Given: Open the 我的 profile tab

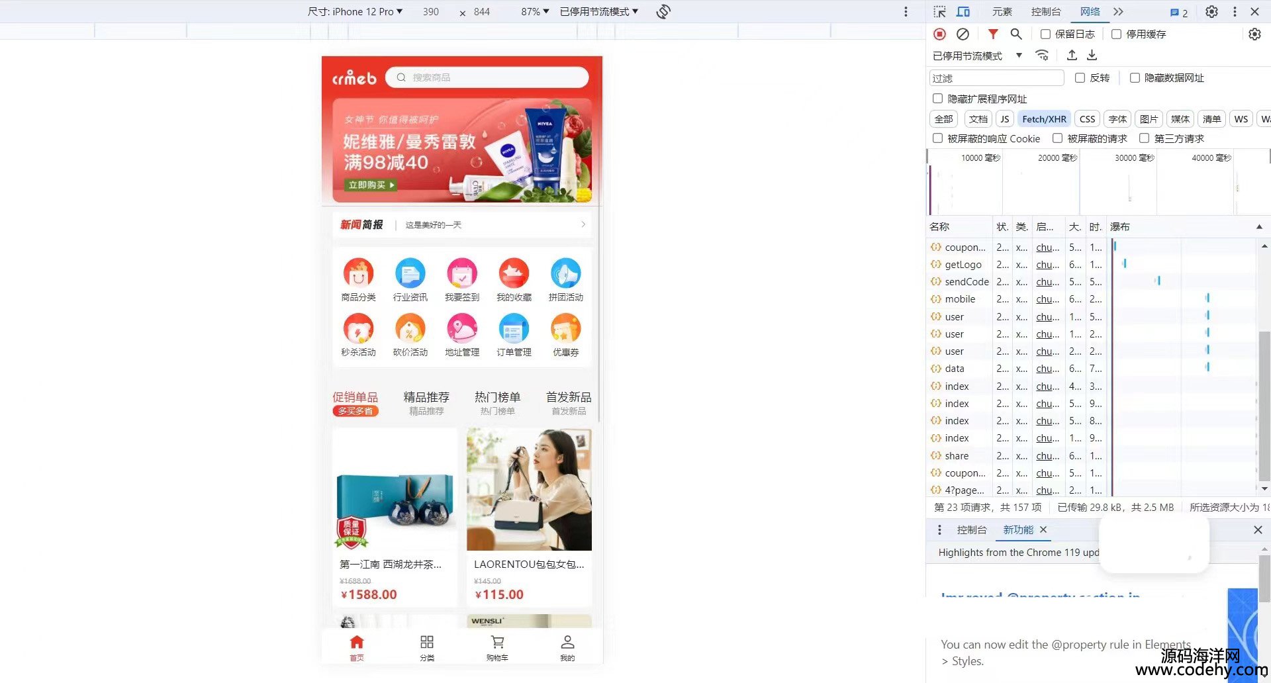Looking at the screenshot, I should [567, 648].
